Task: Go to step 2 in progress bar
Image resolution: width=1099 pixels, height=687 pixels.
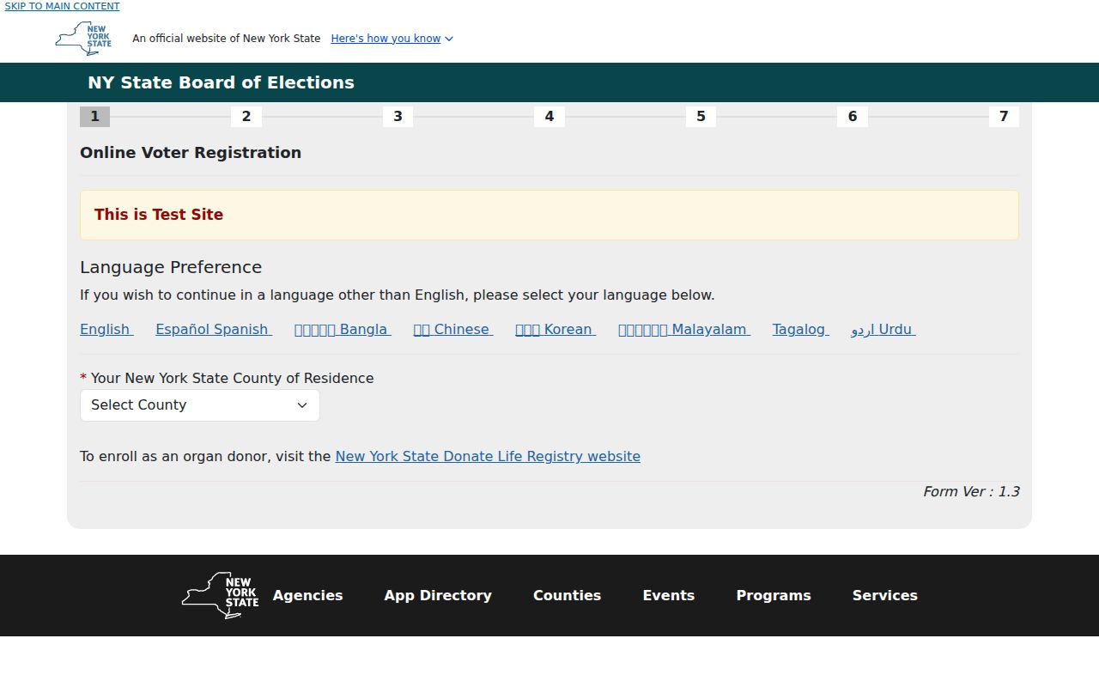Action: click(246, 116)
